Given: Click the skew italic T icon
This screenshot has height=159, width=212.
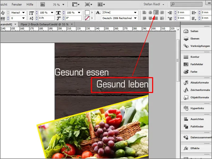Looking at the screenshot, I should (58, 18).
